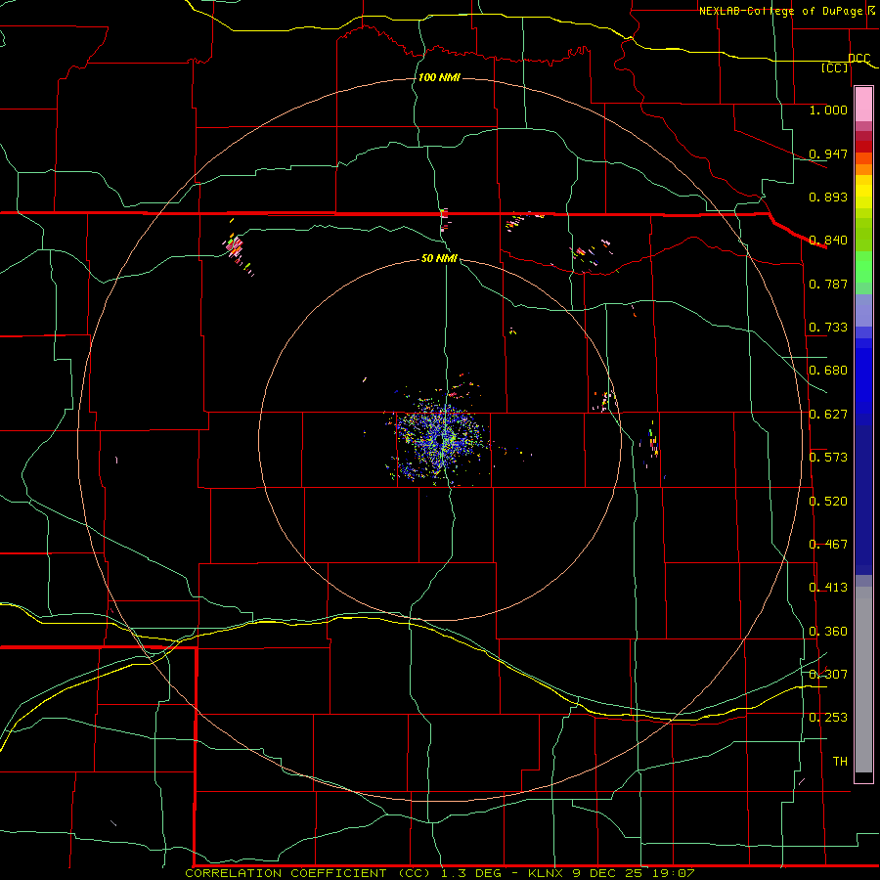The height and width of the screenshot is (880, 880).
Task: Select the 0.840 legend value
Action: (x=828, y=241)
